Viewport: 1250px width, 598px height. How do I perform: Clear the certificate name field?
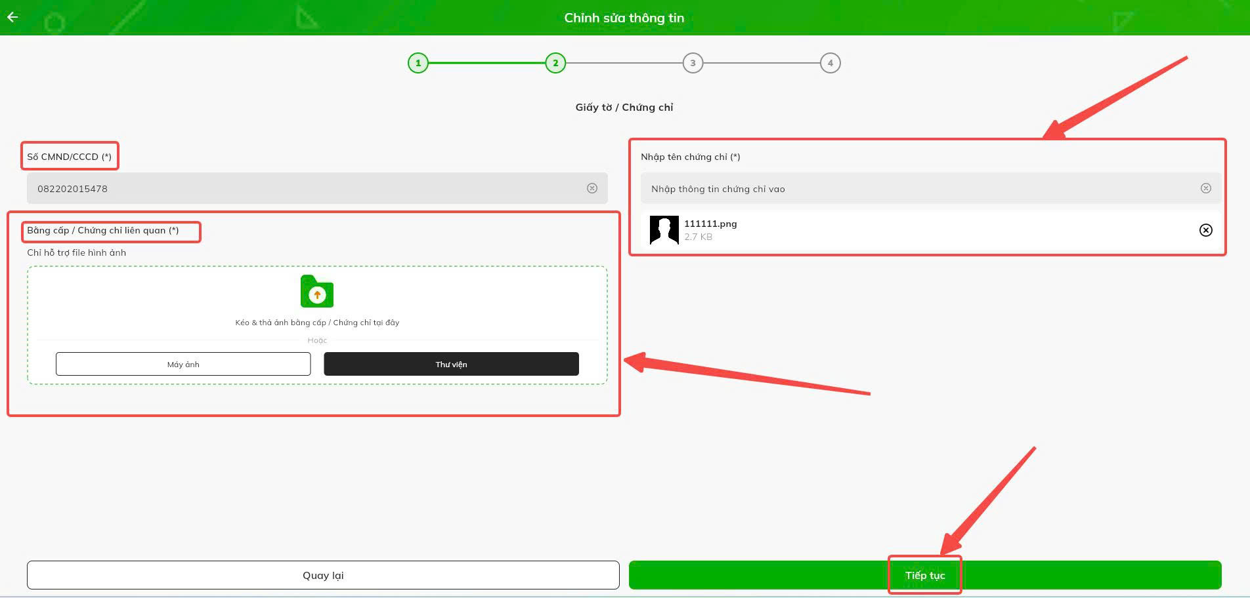(x=1206, y=188)
